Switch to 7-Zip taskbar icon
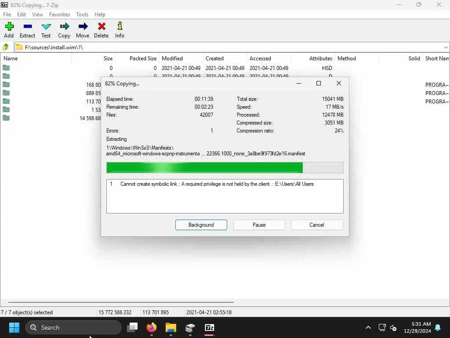Screen dimensions: 450x338 (210, 327)
